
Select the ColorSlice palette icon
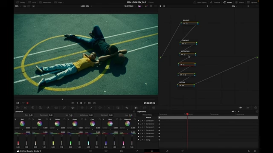pos(73,108)
